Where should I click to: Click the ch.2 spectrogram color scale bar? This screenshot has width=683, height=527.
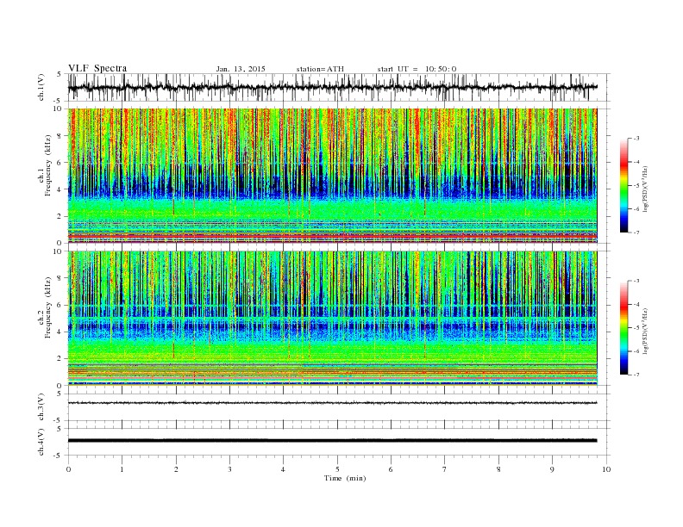pos(624,328)
